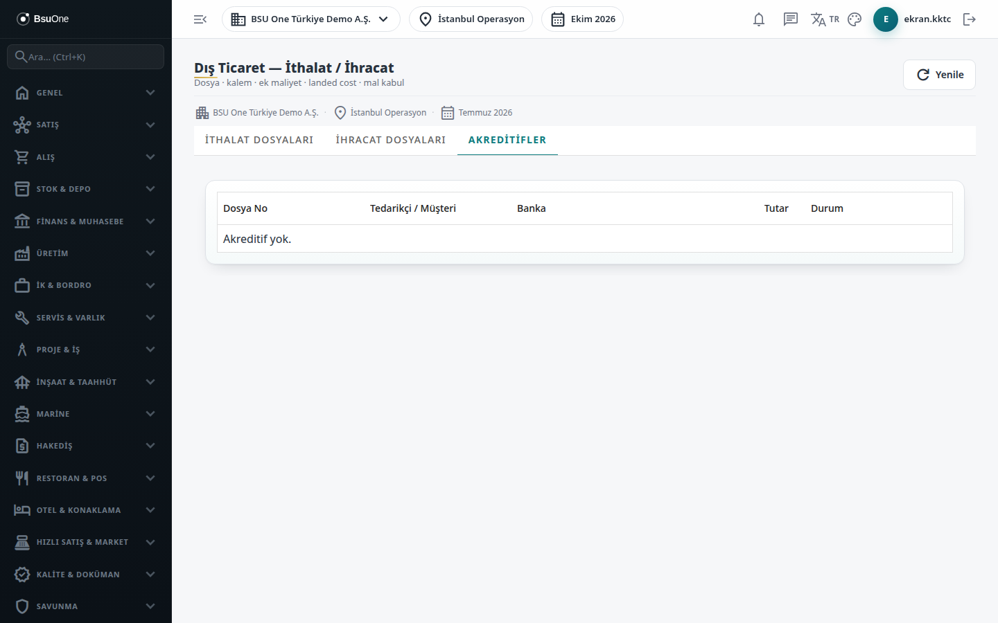Click the user avatar E
The height and width of the screenshot is (623, 998).
(x=886, y=19)
